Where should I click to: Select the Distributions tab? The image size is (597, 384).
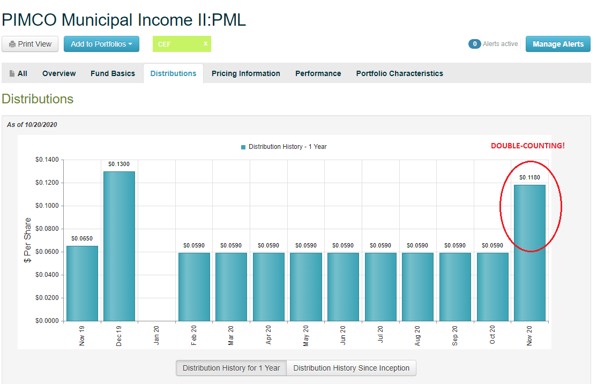coord(173,73)
